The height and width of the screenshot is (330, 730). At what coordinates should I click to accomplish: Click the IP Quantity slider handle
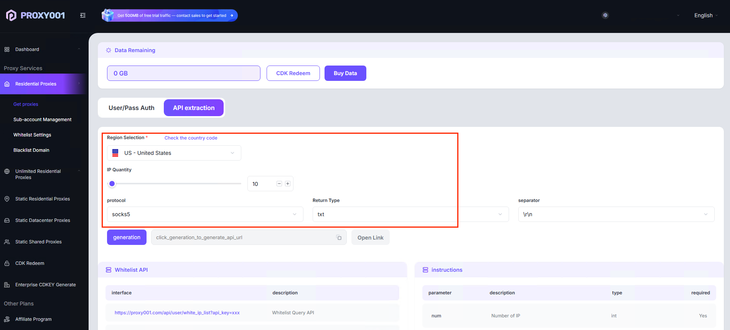point(112,184)
